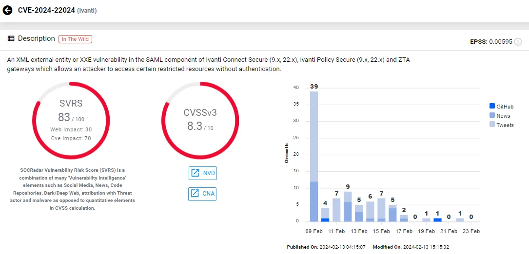Open the CNA external link button
Image resolution: width=529 pixels, height=254 pixels.
202,194
